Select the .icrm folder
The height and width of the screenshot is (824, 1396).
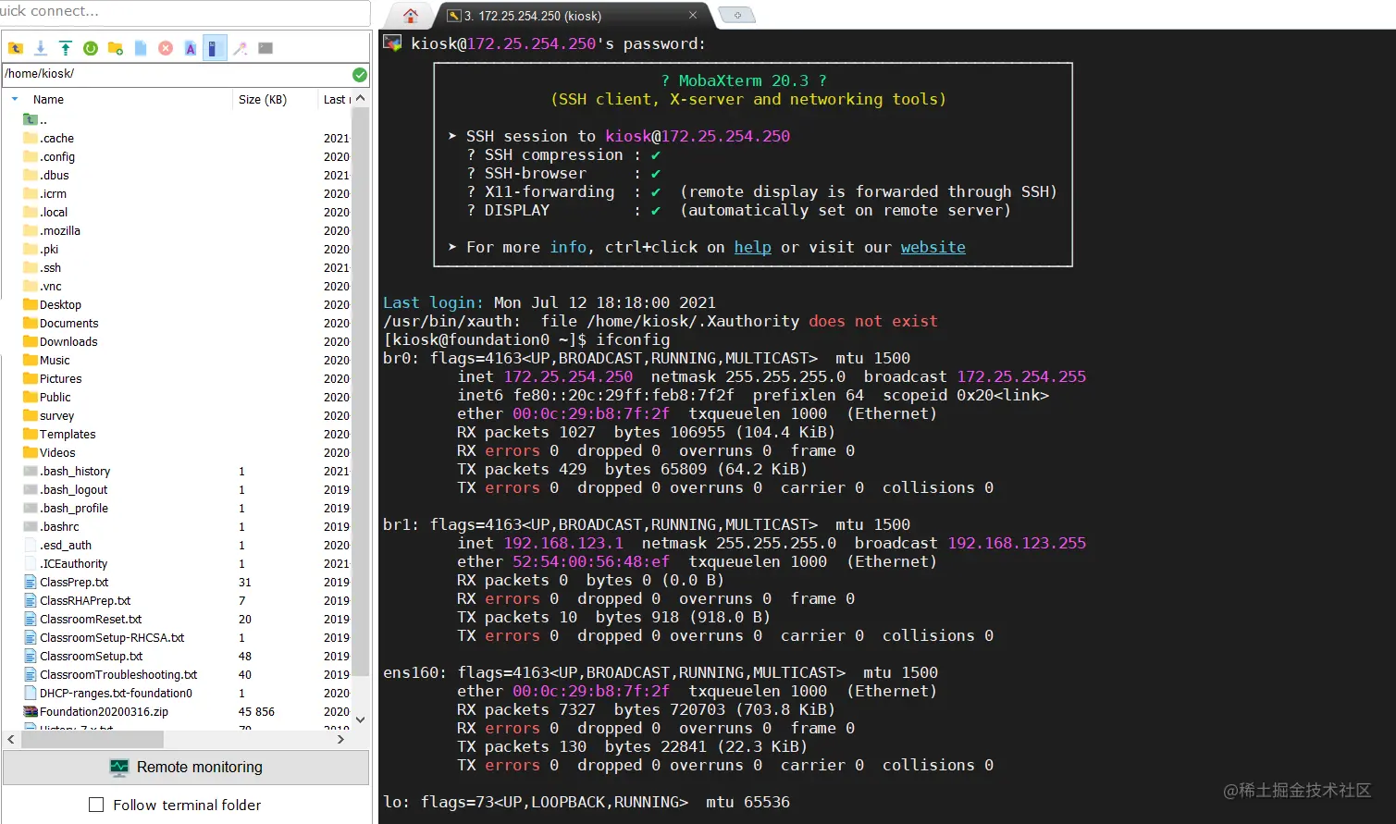[x=44, y=193]
